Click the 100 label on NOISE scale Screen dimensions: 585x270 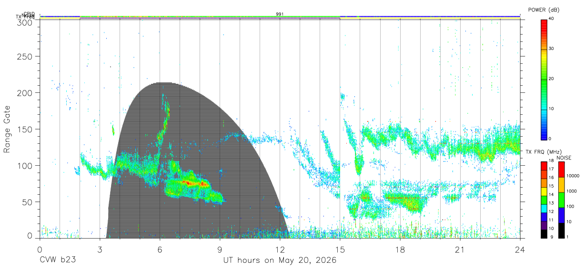(570, 206)
